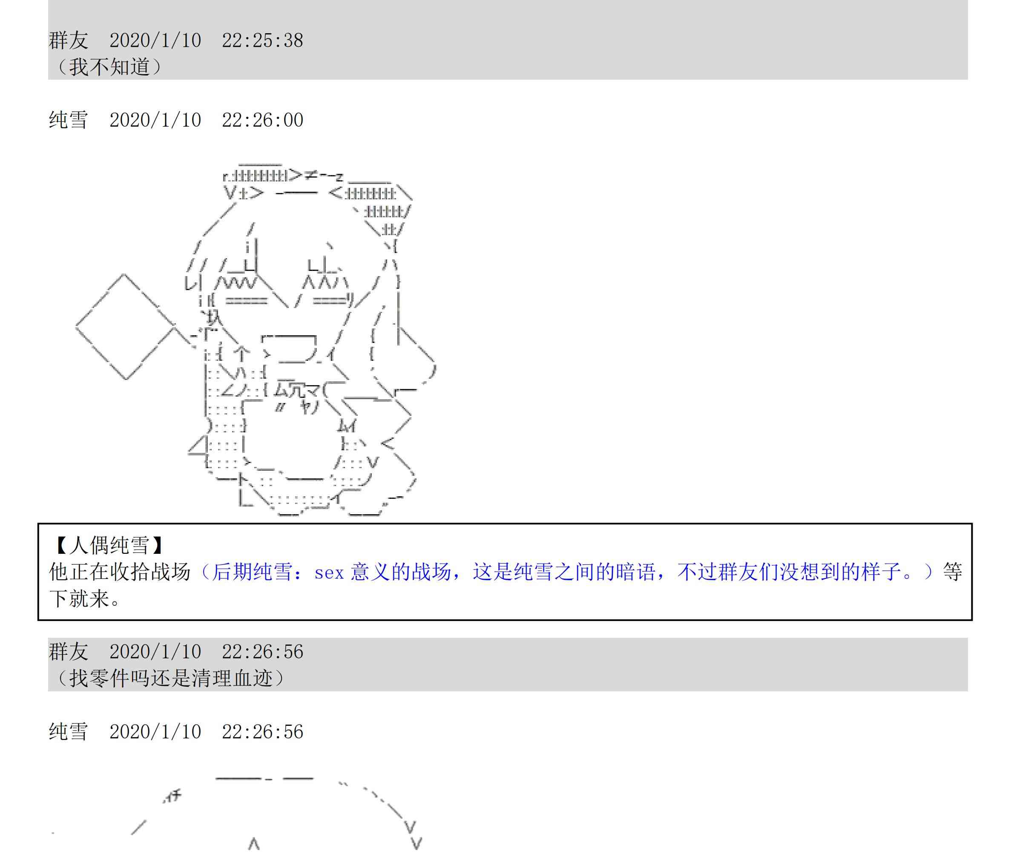Screen dimensions: 1014x852
Task: Click the message （我不知道）
Action: pyautogui.click(x=108, y=67)
